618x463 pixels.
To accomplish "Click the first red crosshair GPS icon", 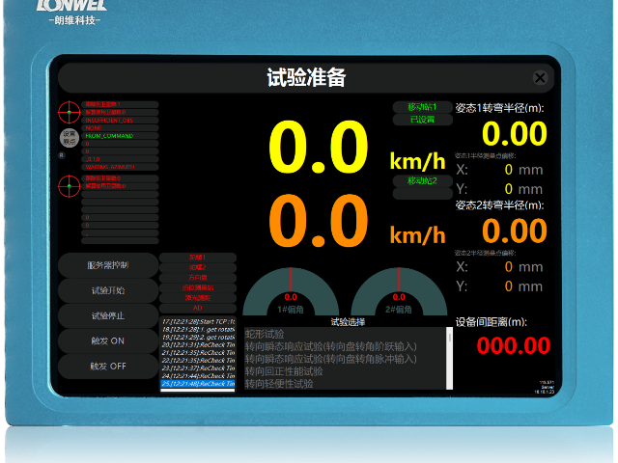I will pyautogui.click(x=70, y=112).
